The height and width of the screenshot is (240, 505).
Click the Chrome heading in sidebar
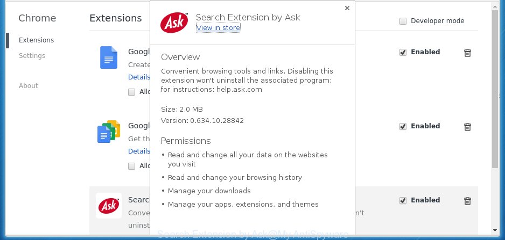coord(37,18)
